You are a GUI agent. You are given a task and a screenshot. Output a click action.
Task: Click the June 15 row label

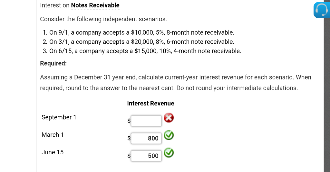click(x=53, y=152)
